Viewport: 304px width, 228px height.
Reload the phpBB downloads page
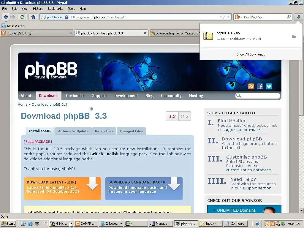(x=22, y=17)
